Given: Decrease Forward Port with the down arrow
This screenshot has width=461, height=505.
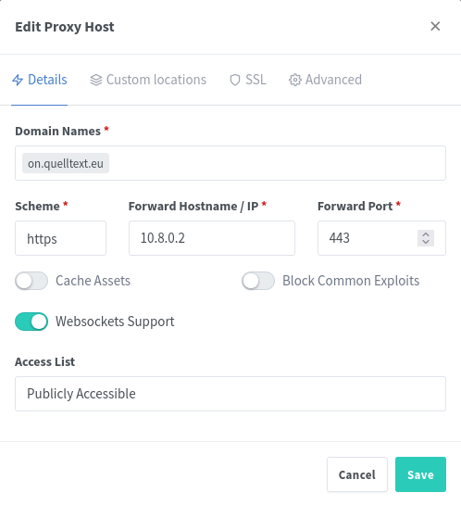Looking at the screenshot, I should 426,242.
